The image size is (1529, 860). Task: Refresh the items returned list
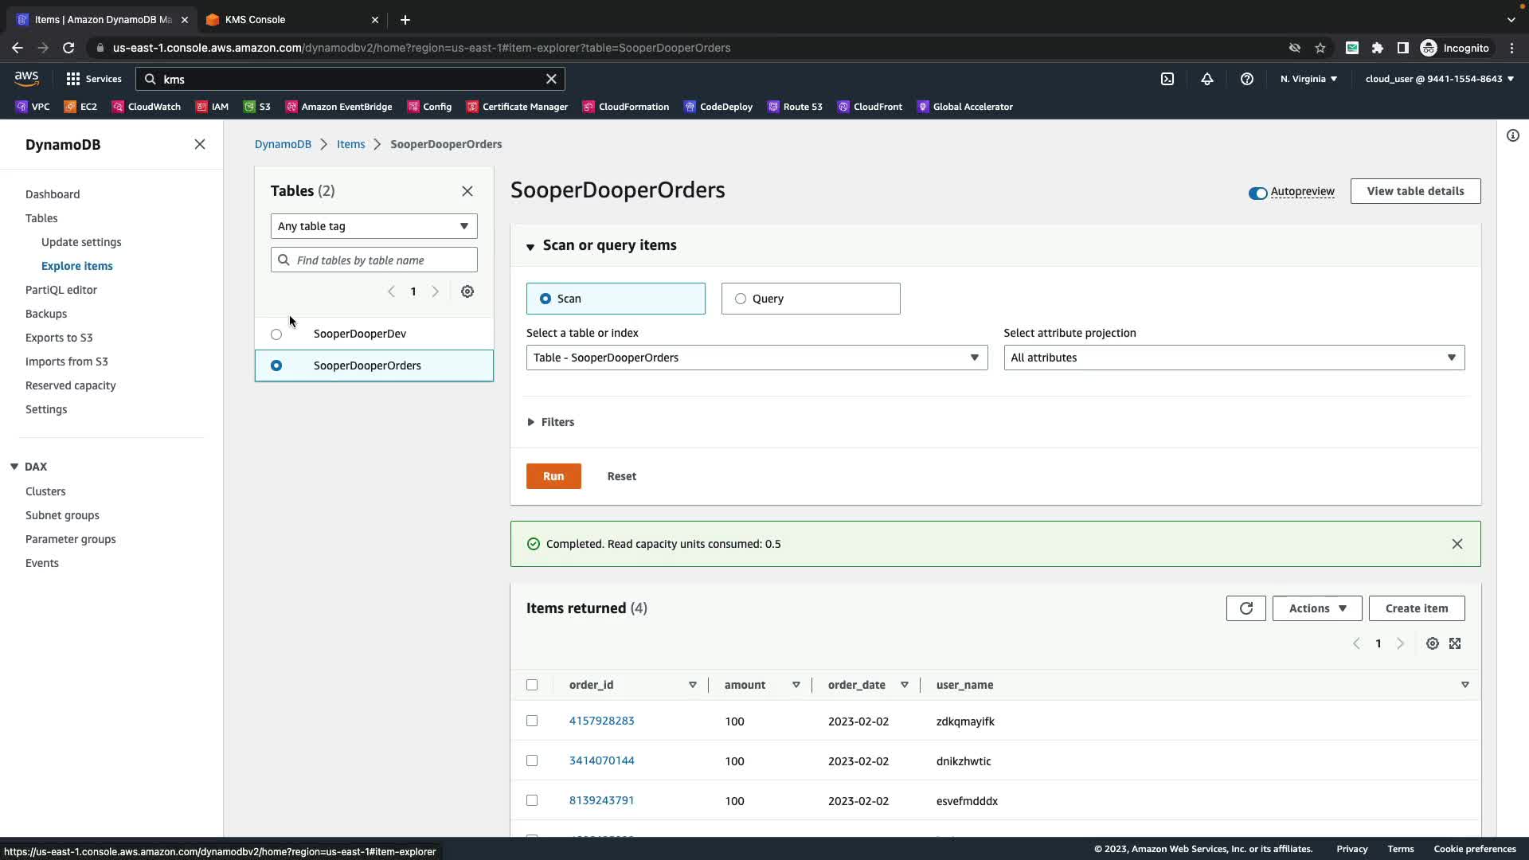click(1245, 608)
